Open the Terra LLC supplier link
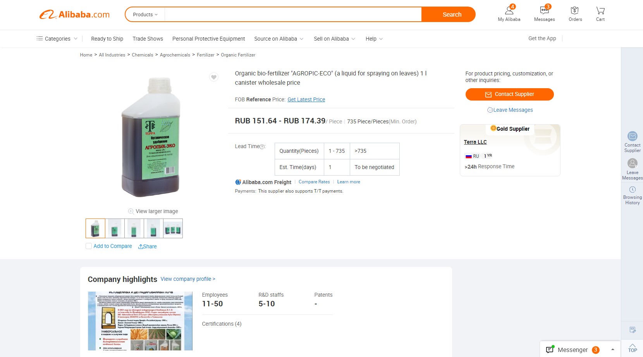Image resolution: width=643 pixels, height=357 pixels. click(x=475, y=142)
